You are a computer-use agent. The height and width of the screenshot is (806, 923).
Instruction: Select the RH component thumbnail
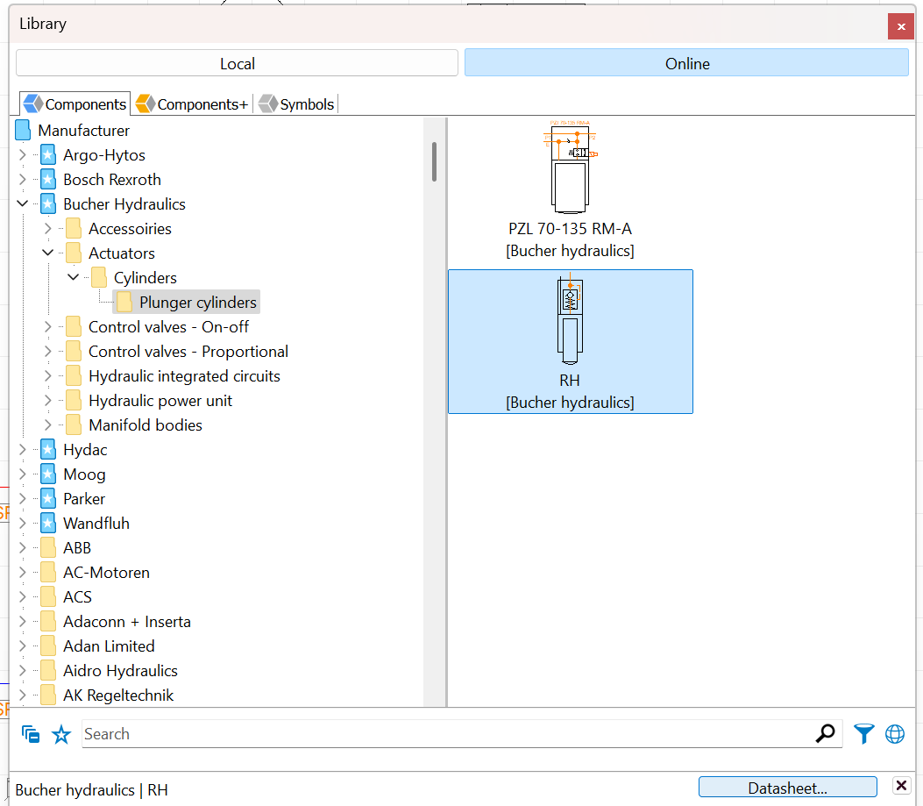click(x=570, y=342)
